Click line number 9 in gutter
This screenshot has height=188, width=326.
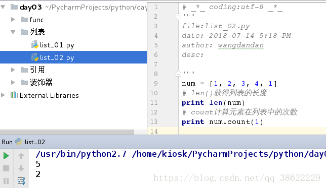(156, 83)
